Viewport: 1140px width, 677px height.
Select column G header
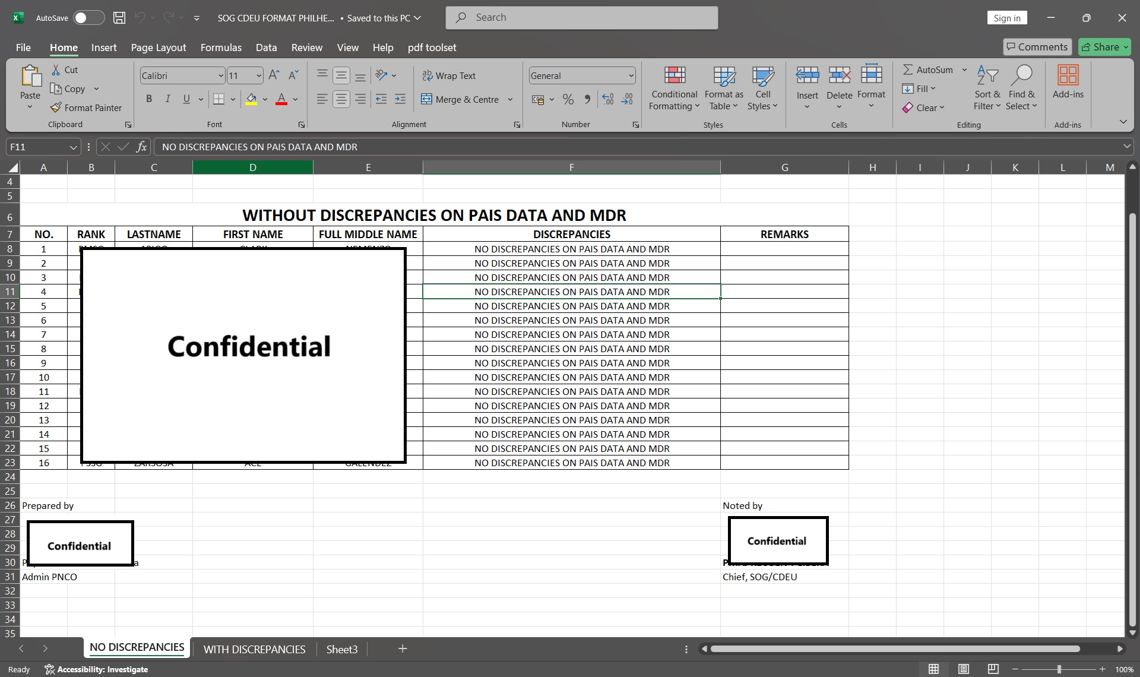[784, 167]
